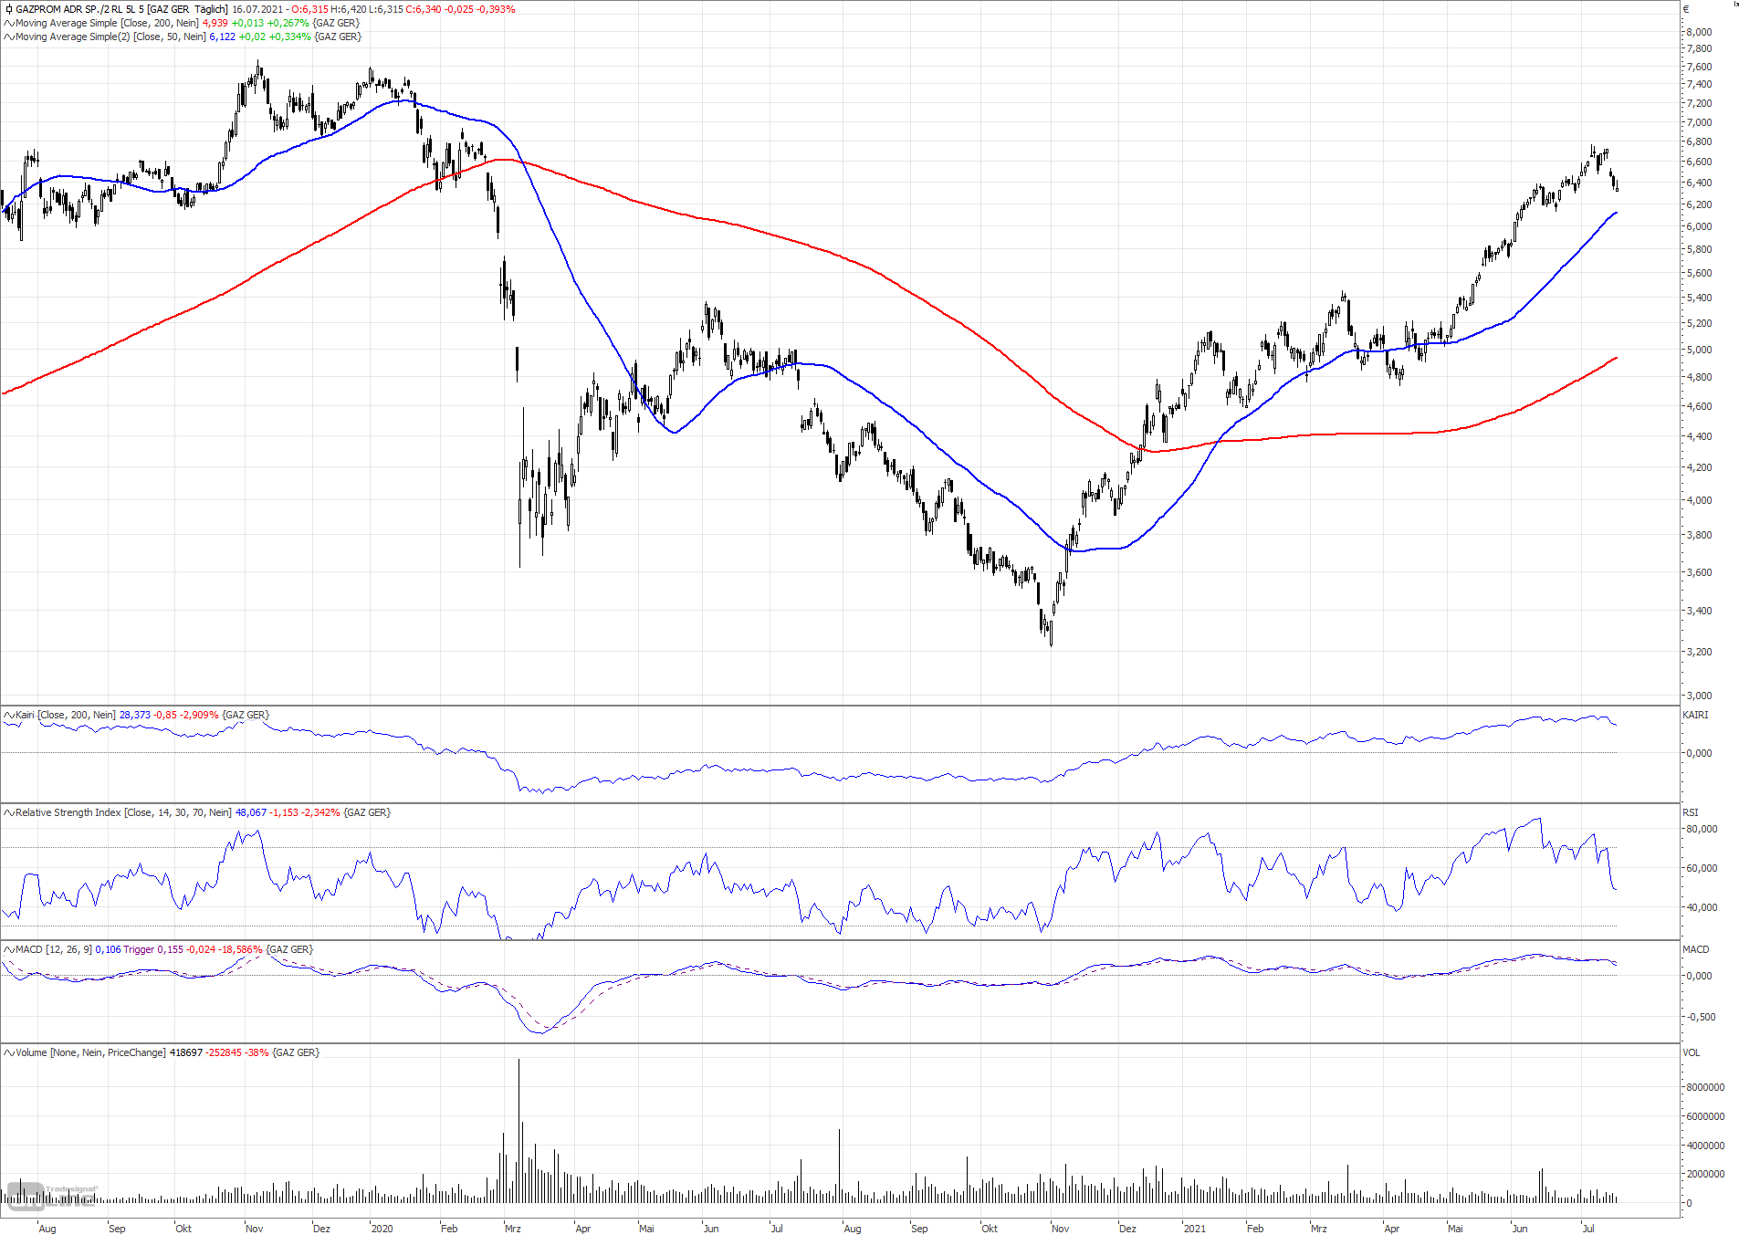Screen dimensions: 1739x1235
Task: Click the red 4,939 moving average value
Action: (215, 23)
